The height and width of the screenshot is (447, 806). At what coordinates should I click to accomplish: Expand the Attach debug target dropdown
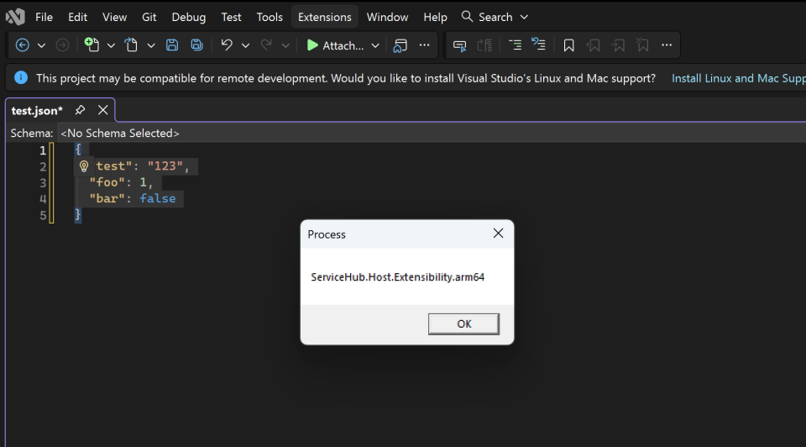[376, 45]
